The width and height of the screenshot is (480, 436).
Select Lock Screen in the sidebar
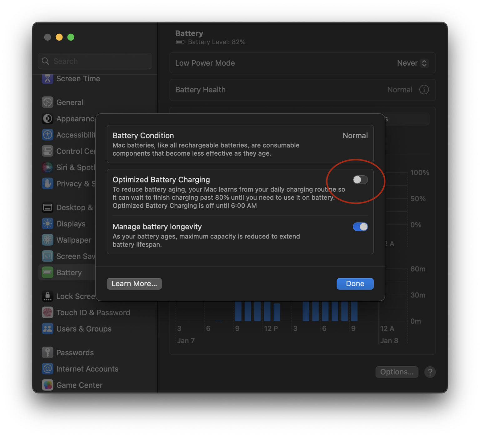tap(47, 296)
